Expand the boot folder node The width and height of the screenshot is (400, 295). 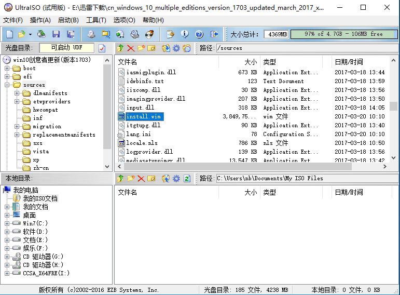pyautogui.click(x=7, y=68)
